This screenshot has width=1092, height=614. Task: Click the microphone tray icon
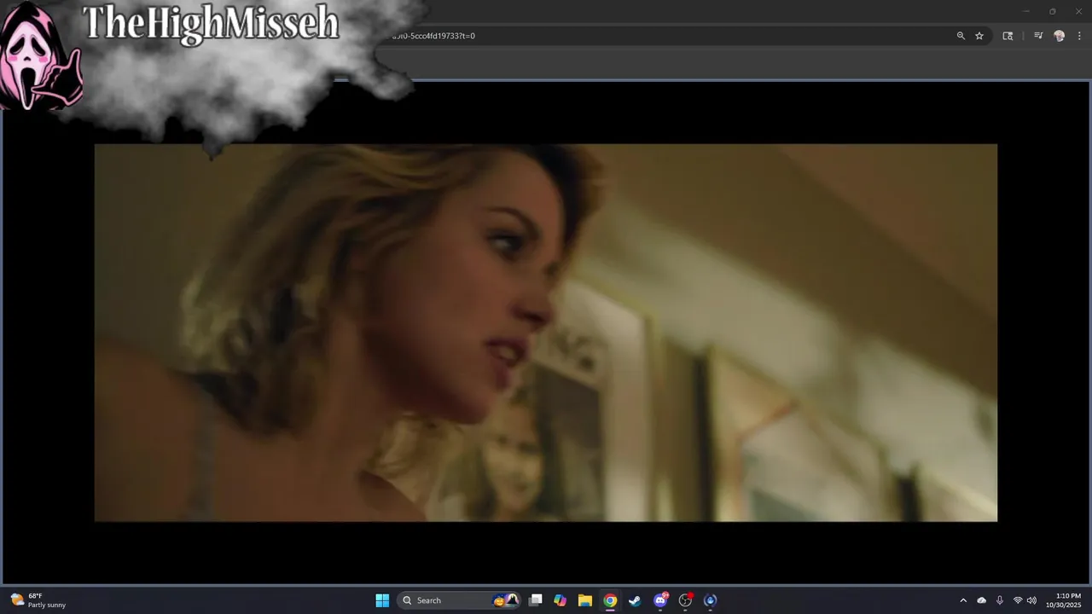pyautogui.click(x=999, y=600)
